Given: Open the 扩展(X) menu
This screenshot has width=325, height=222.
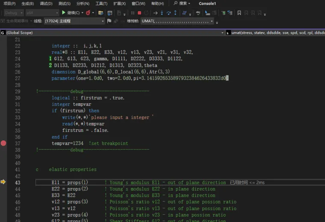Looking at the screenshot, I should 119,3.
